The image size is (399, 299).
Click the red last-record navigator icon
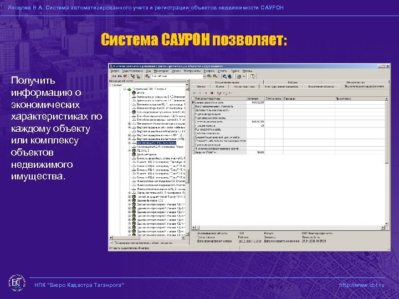(x=212, y=93)
